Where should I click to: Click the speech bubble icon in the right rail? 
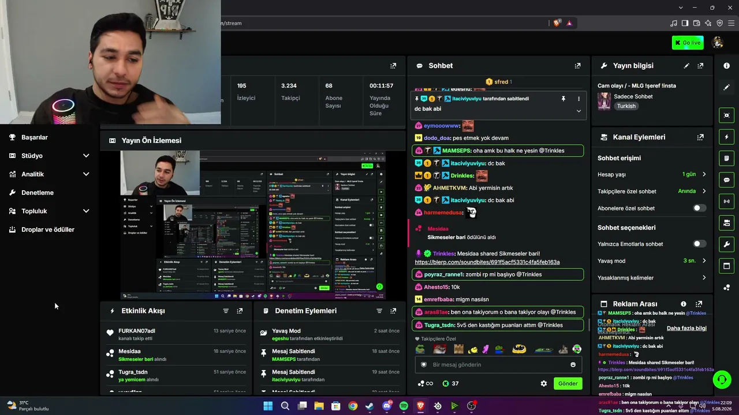726,180
